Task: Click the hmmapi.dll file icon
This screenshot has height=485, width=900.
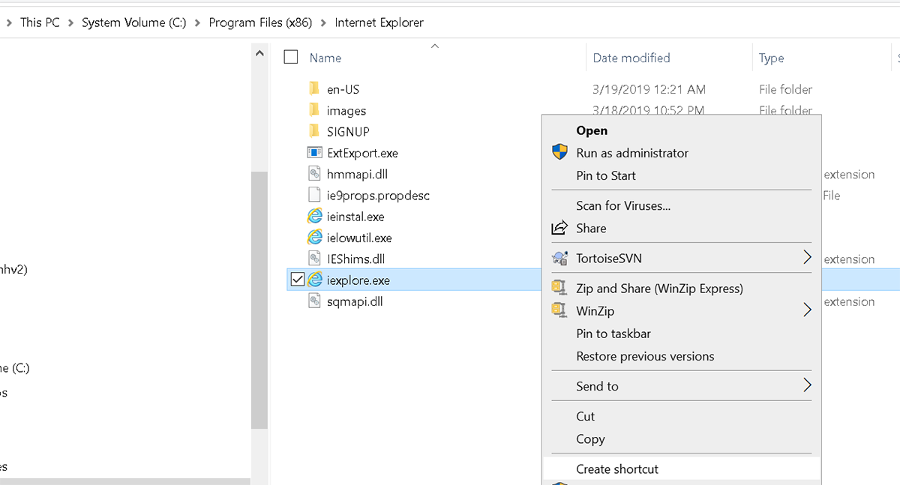Action: pos(315,174)
